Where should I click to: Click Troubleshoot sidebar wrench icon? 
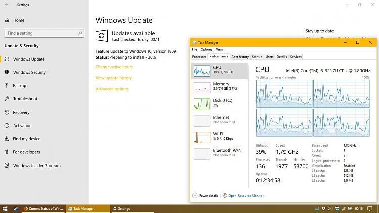pyautogui.click(x=7, y=98)
